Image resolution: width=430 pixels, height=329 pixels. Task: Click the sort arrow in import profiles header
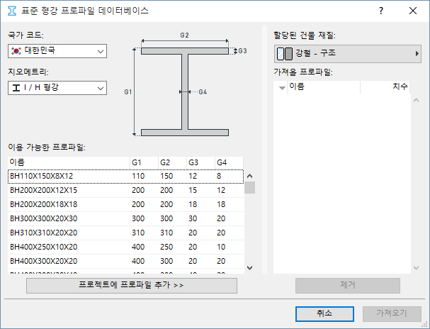click(x=282, y=88)
